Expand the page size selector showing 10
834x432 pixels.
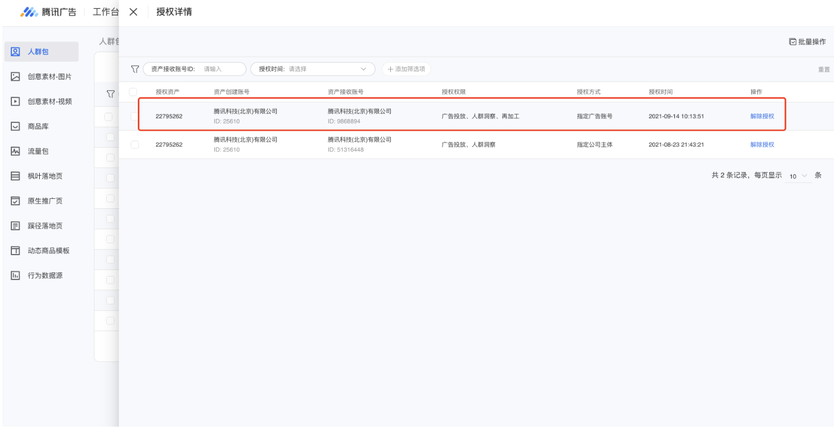[x=798, y=176]
